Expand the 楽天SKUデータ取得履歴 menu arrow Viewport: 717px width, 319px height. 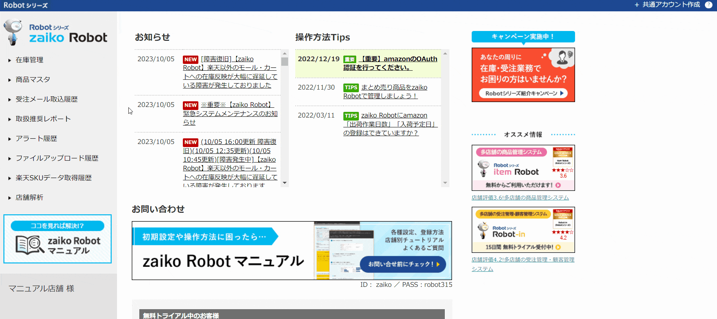9,178
